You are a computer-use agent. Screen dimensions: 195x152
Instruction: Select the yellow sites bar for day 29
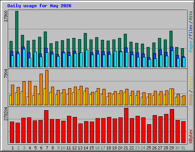[x=170, y=97]
